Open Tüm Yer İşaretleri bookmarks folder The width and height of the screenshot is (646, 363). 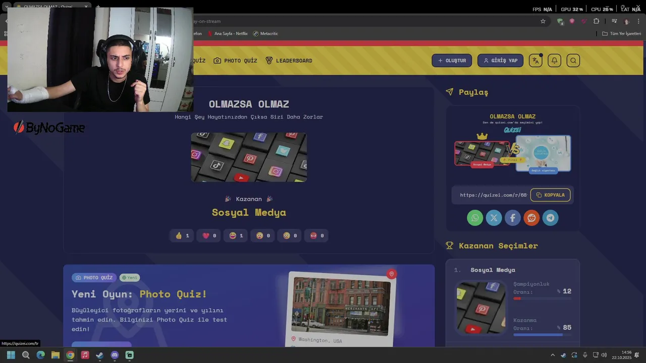[x=621, y=33]
